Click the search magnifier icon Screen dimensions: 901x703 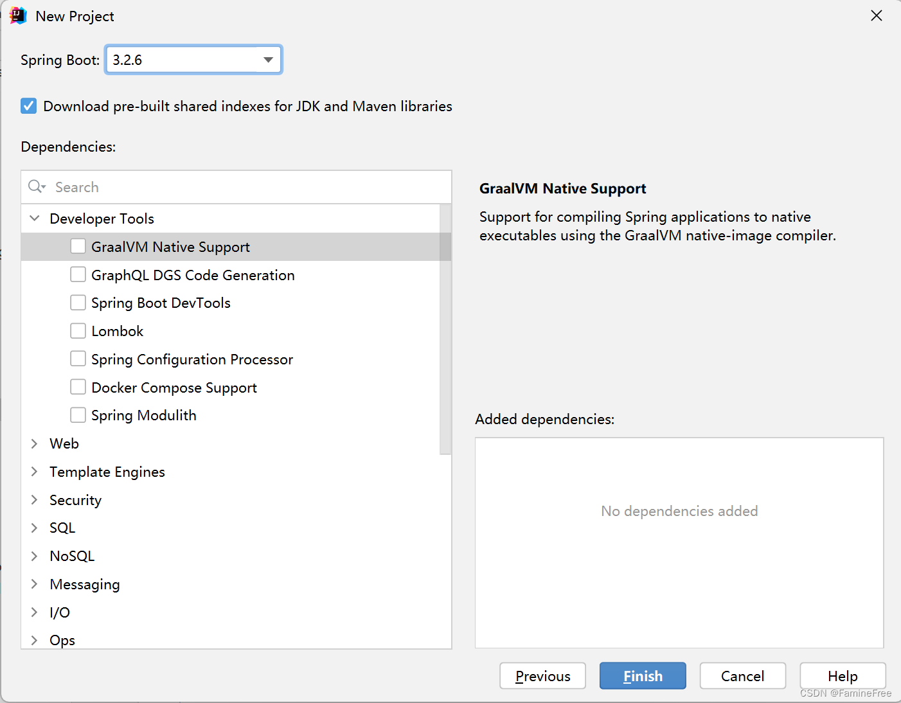36,186
